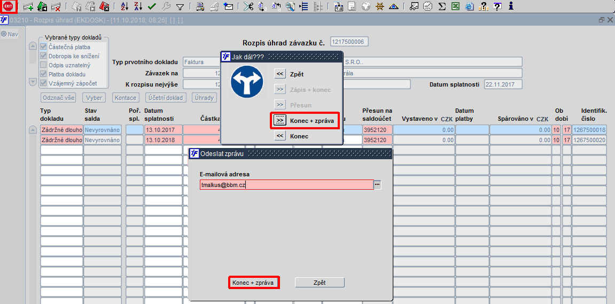Sort descending with the Z-A icon

(138, 6)
